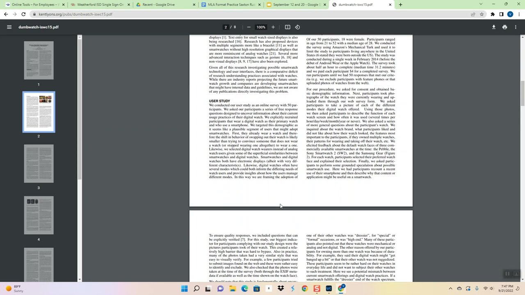Viewport: 525px width, 295px height.
Task: Switch to Recent - Google Drive tab
Action: click(166, 5)
